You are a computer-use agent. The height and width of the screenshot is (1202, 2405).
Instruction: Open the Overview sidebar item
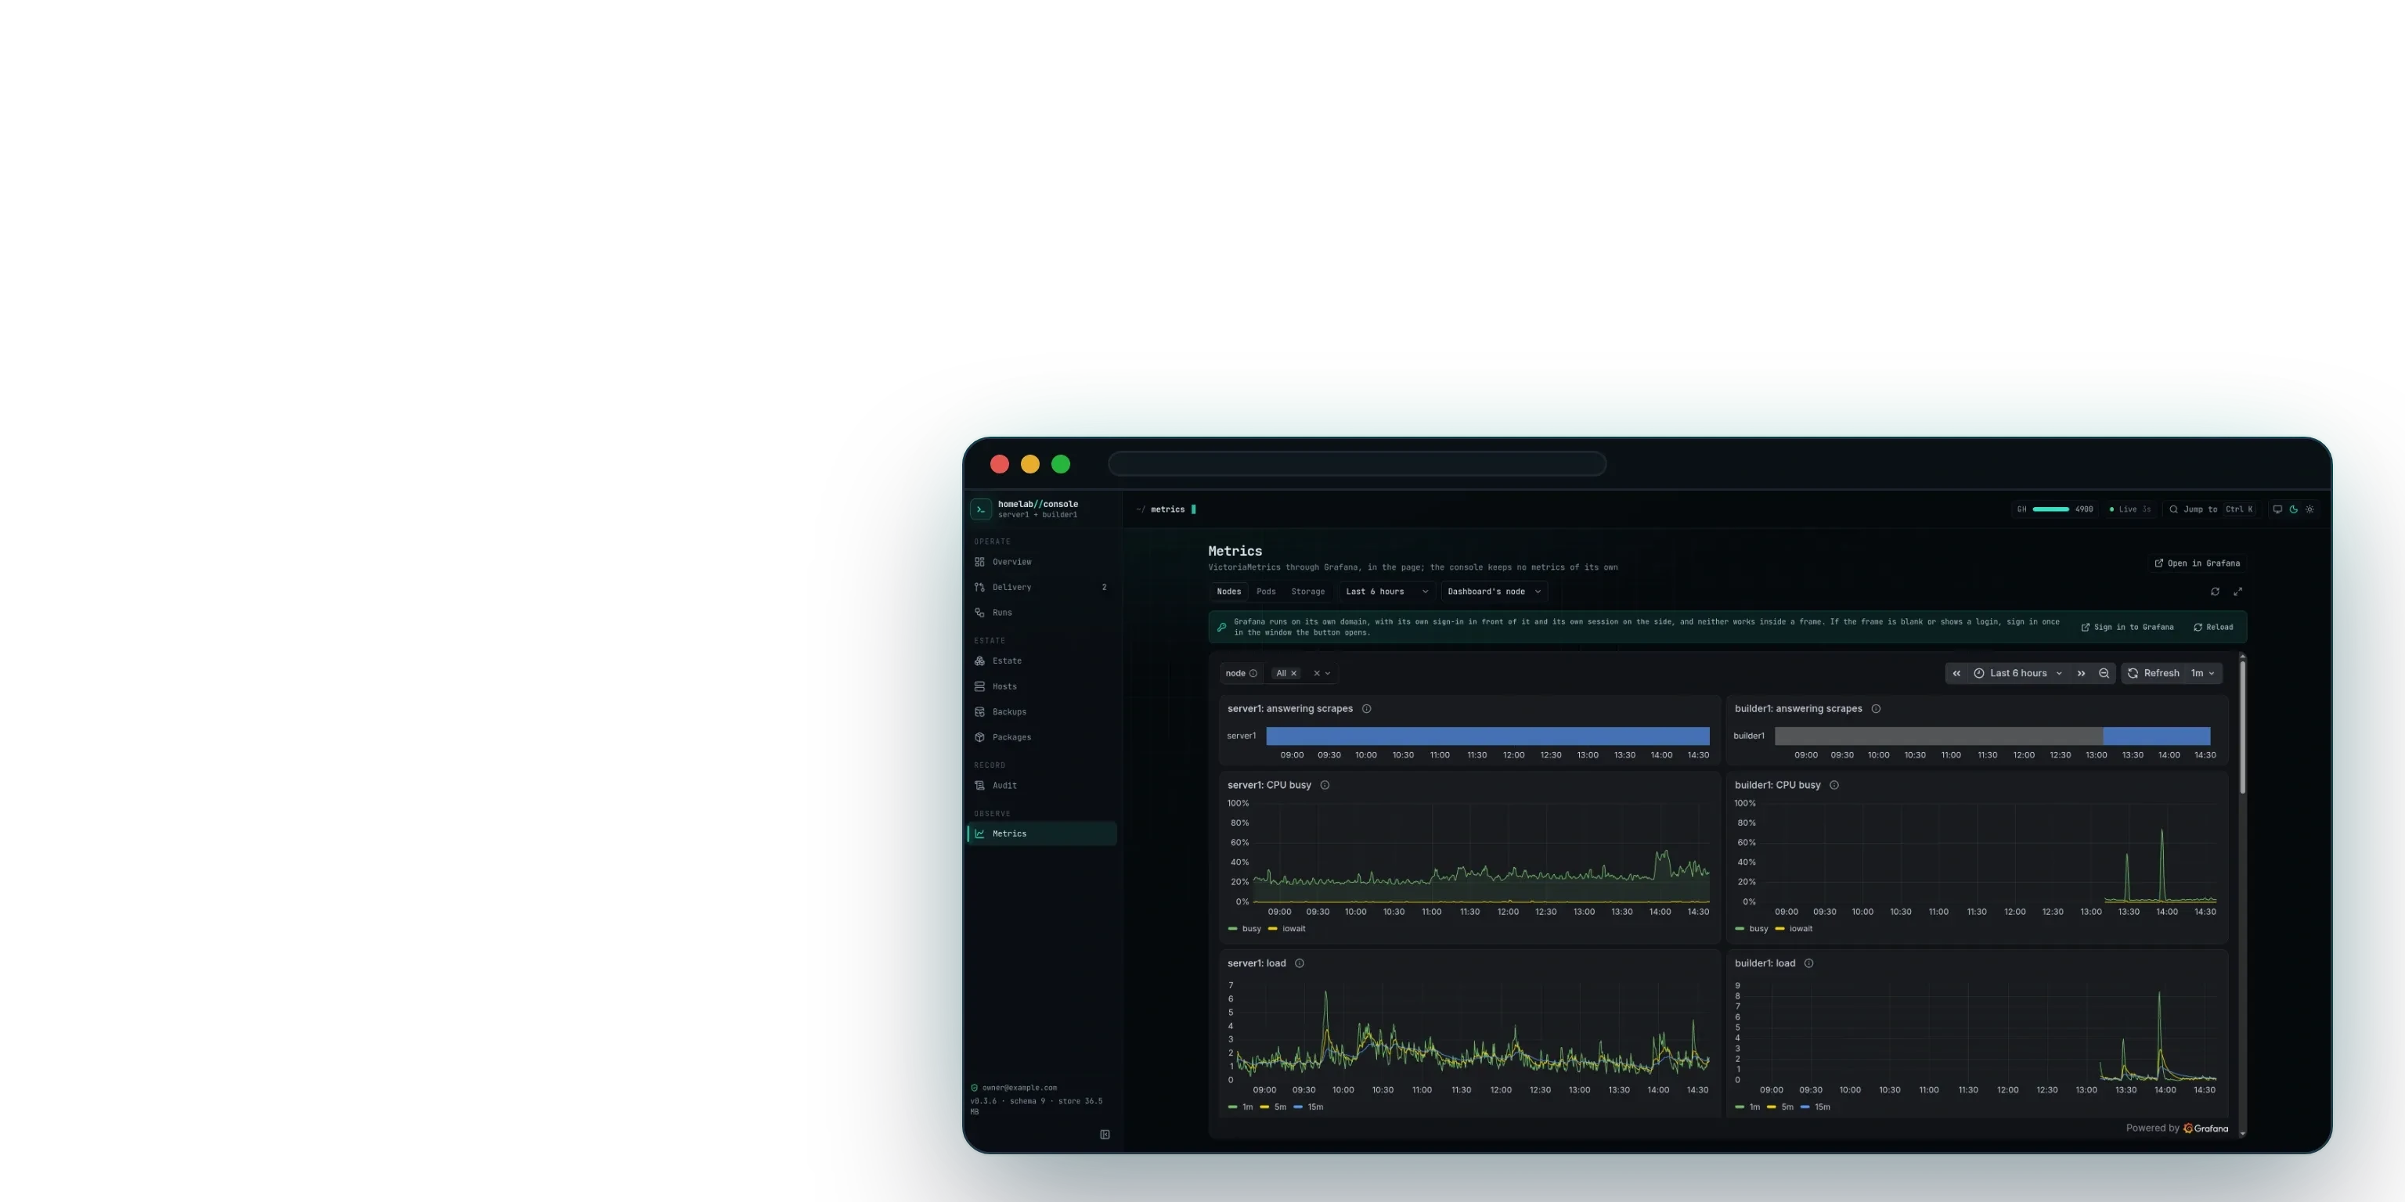tap(1042, 562)
